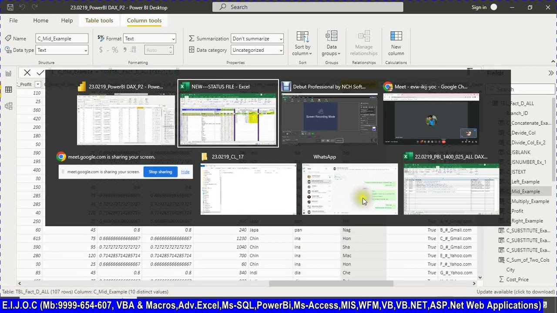Click cell G_#_Yahoo.com
Screen dimensions: 557x313
point(456,273)
